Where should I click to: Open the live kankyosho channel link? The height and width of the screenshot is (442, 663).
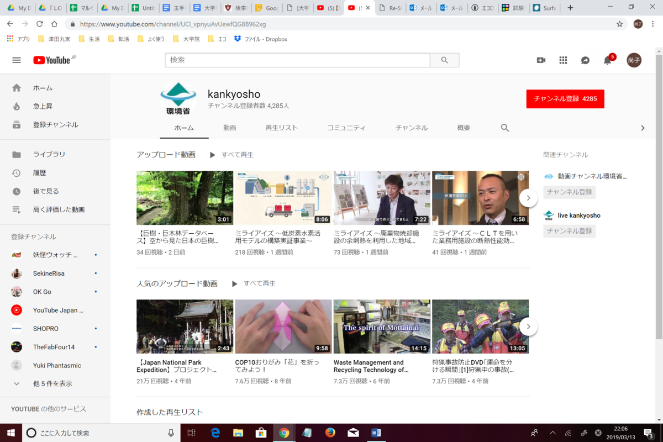[579, 215]
